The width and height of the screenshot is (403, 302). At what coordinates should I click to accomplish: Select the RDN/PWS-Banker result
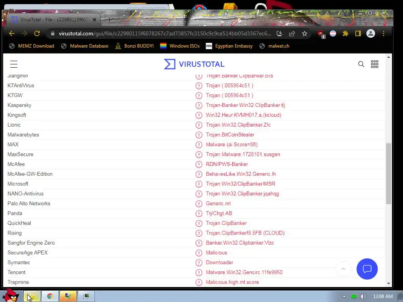click(227, 164)
